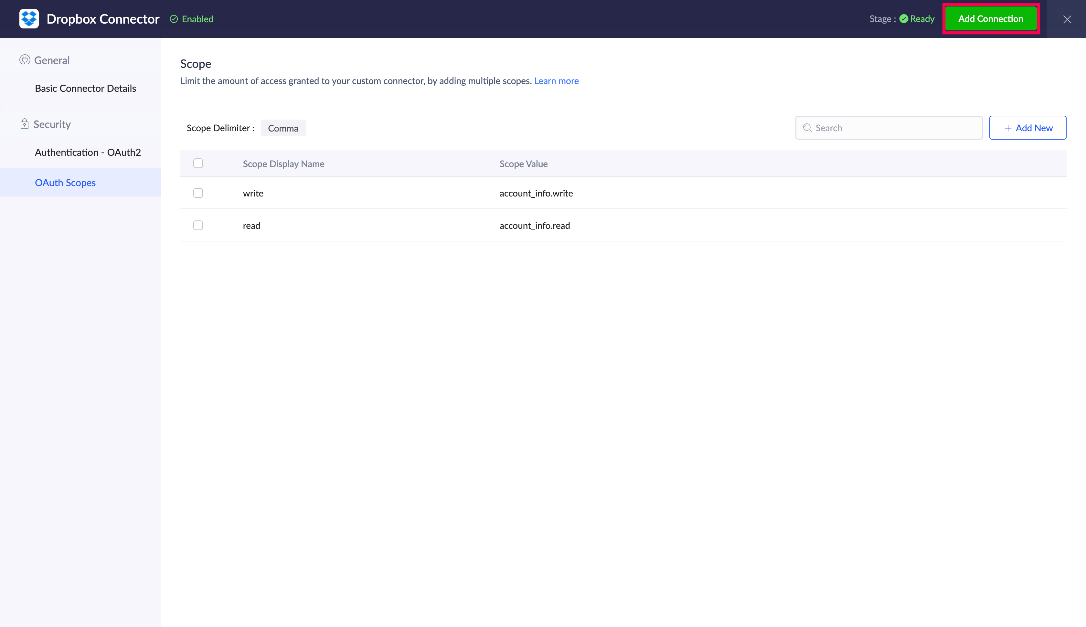
Task: Check the write scope checkbox
Action: [x=198, y=193]
